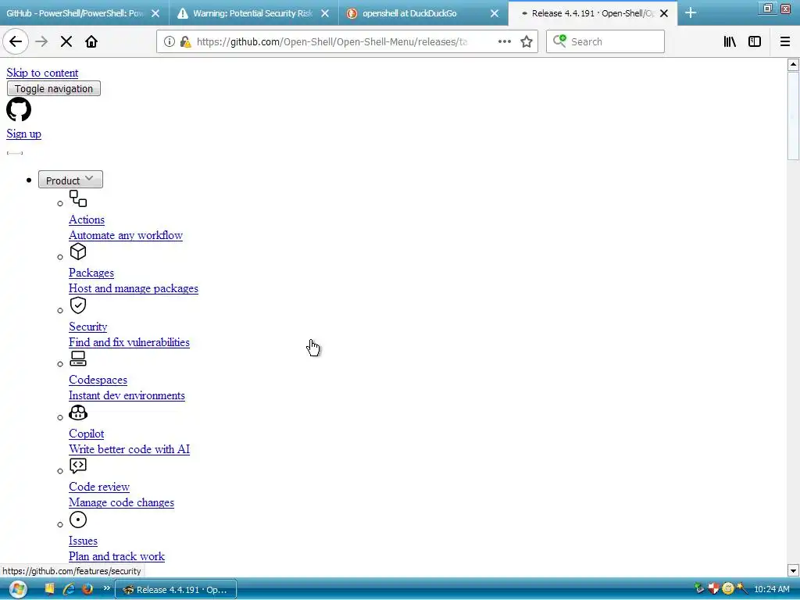Select Release 4.4.191 taskbar window button

(176, 589)
